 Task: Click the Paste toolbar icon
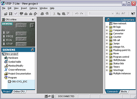coord(64,14)
